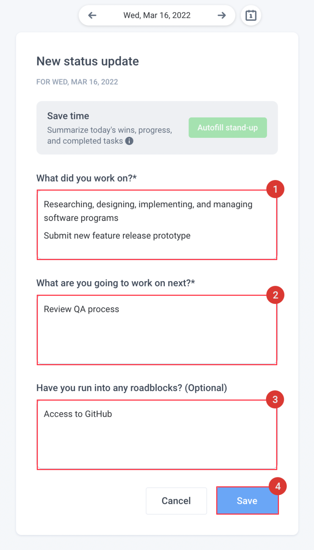Screen dimensions: 314x550
Task: Click the red badge numbered 4
Action: (277, 486)
